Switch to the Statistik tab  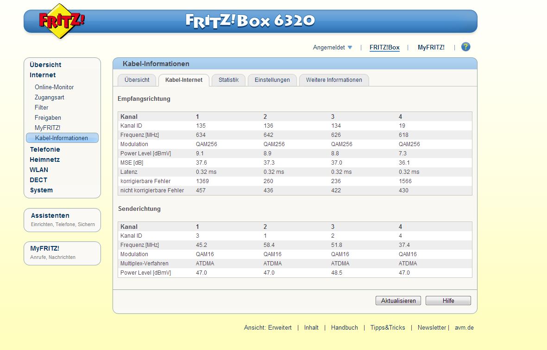(x=228, y=80)
